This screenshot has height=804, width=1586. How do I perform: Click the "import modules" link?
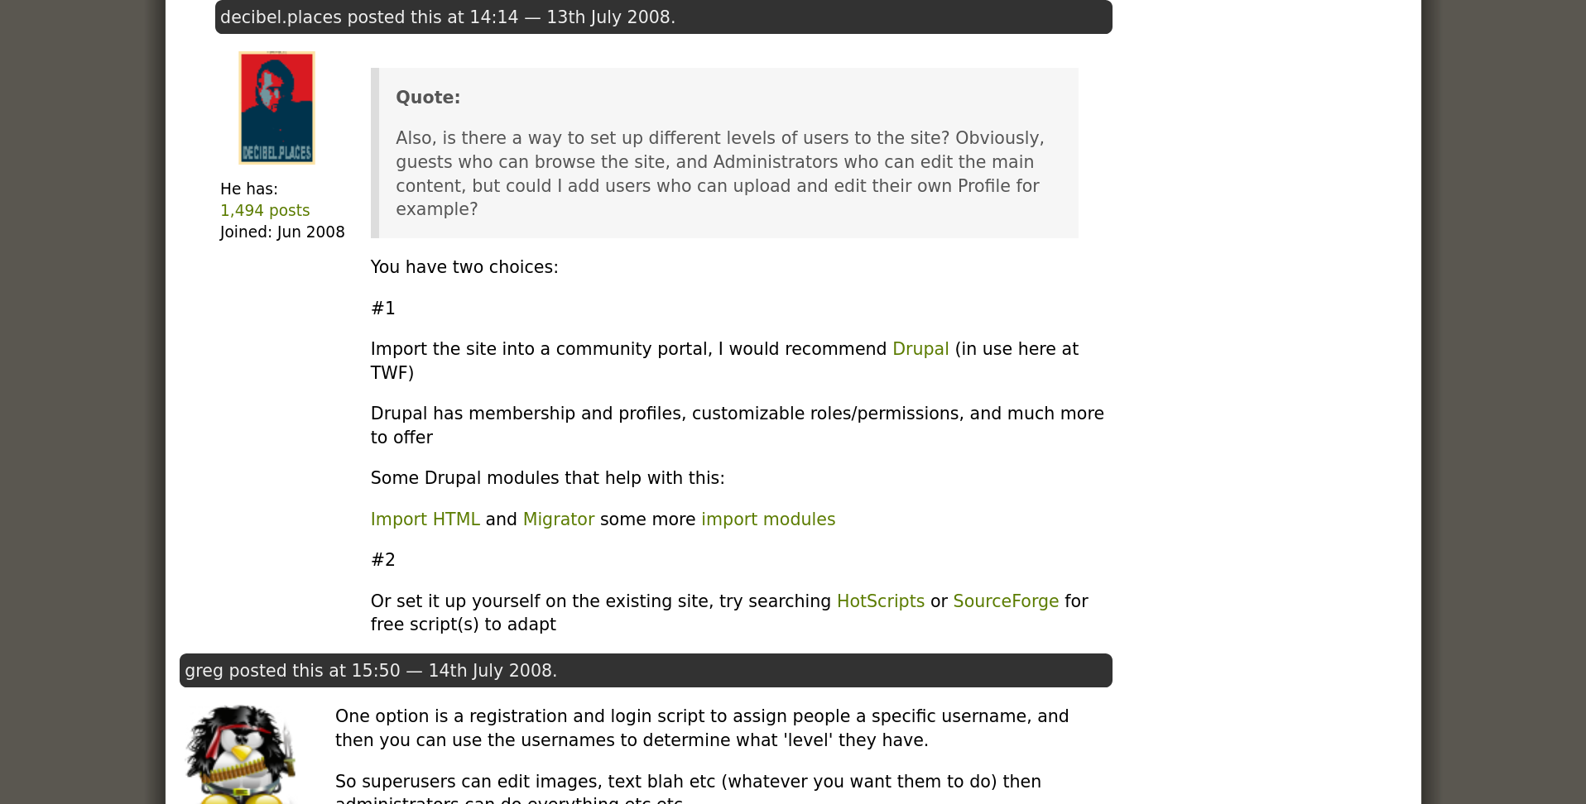coord(767,519)
